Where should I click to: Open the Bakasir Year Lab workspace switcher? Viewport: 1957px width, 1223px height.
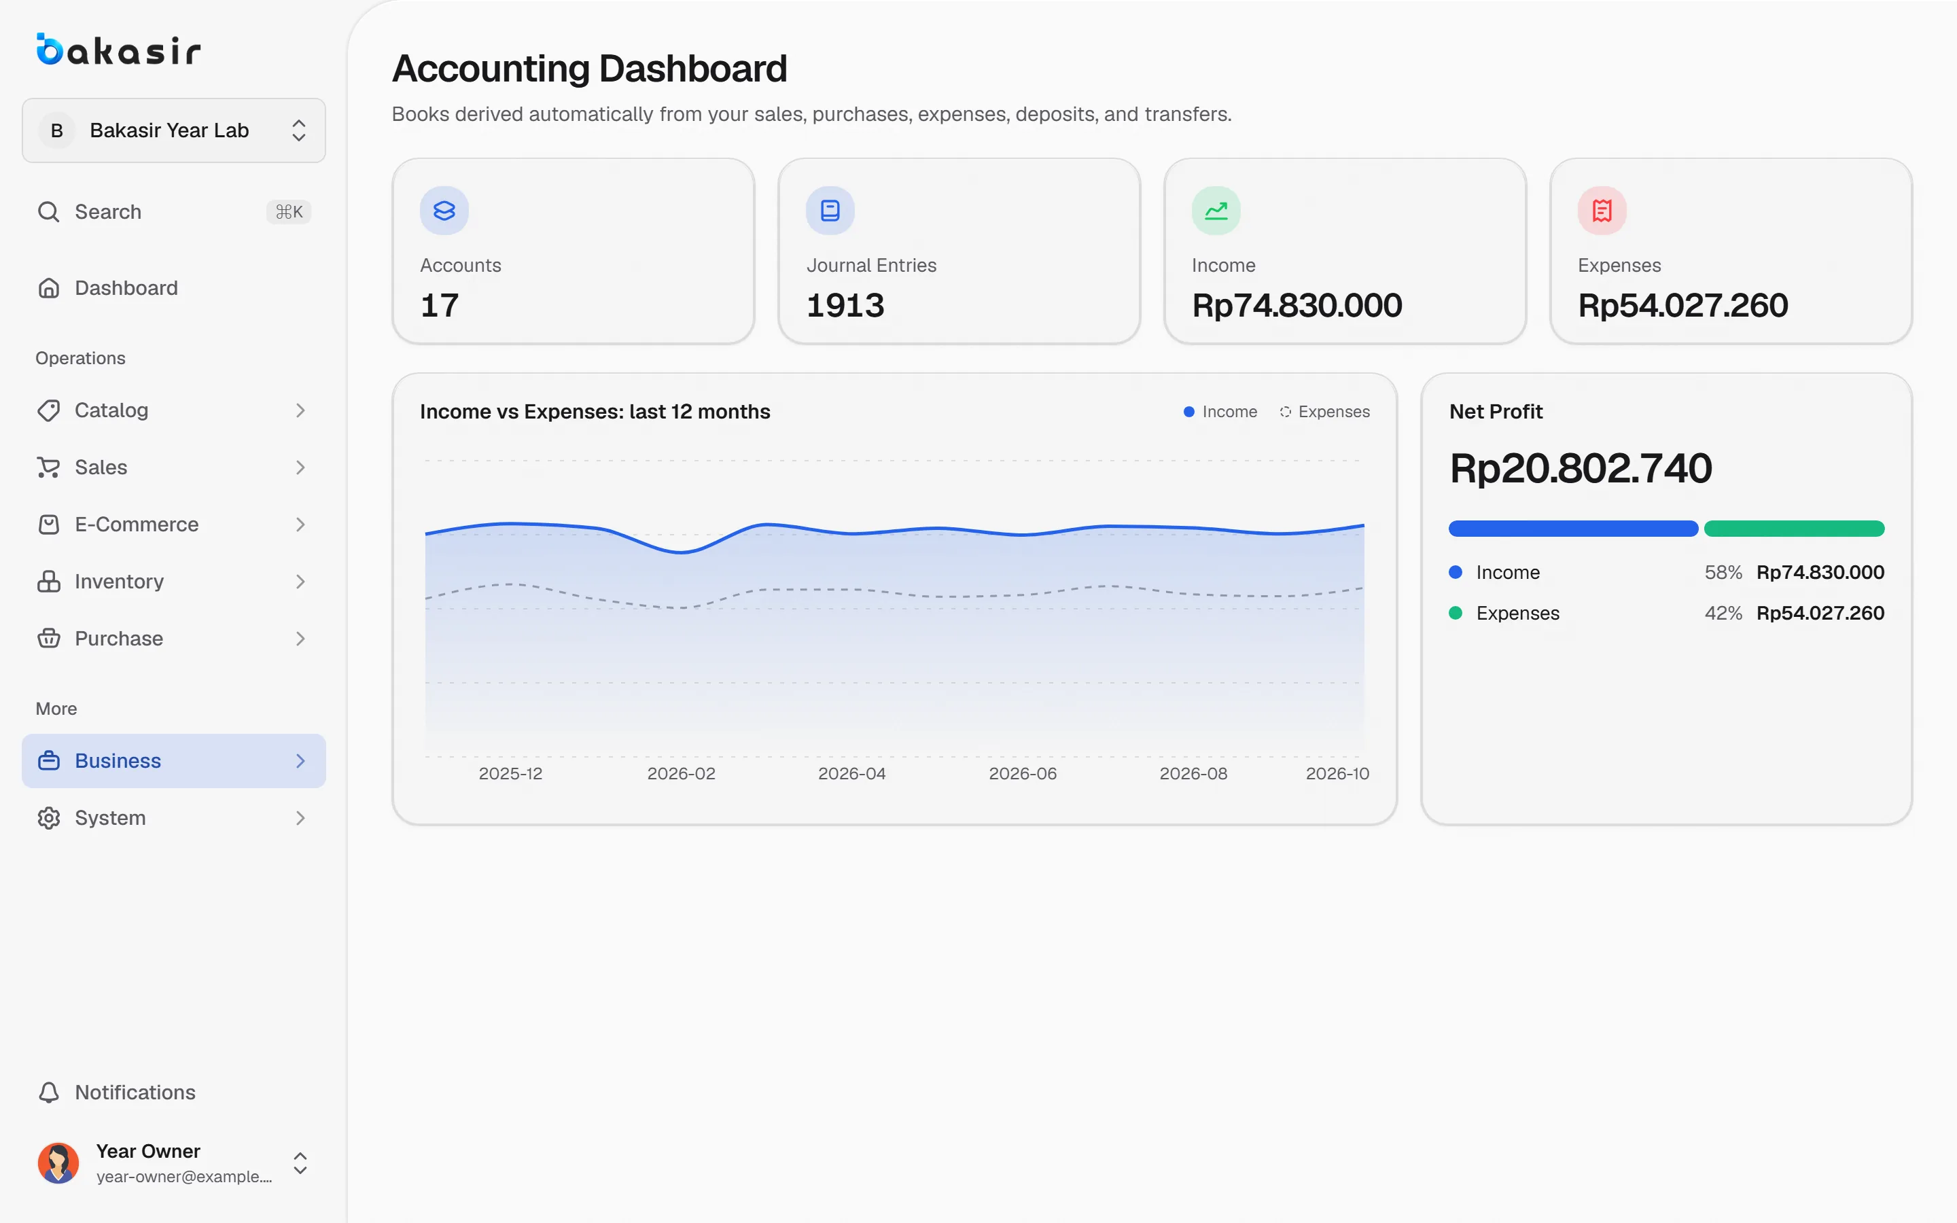click(174, 130)
